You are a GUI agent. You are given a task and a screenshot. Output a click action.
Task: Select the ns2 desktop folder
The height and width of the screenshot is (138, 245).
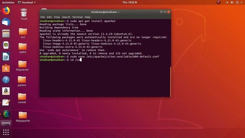23,33
